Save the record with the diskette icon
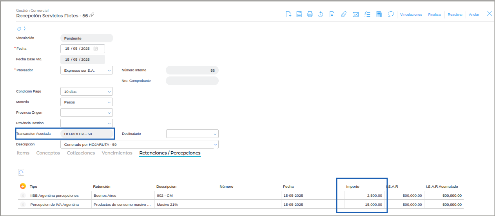The width and height of the screenshot is (495, 216). [299, 15]
